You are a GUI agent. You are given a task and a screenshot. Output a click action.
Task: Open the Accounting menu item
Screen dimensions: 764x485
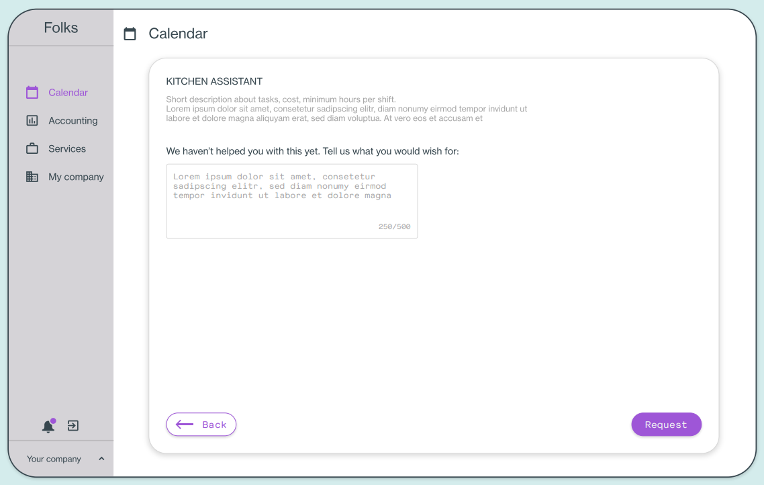point(73,120)
